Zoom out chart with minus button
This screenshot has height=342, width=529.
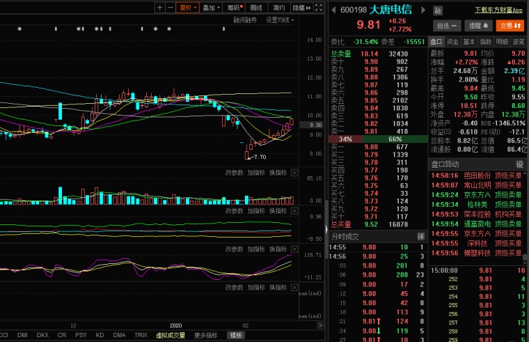(x=171, y=8)
